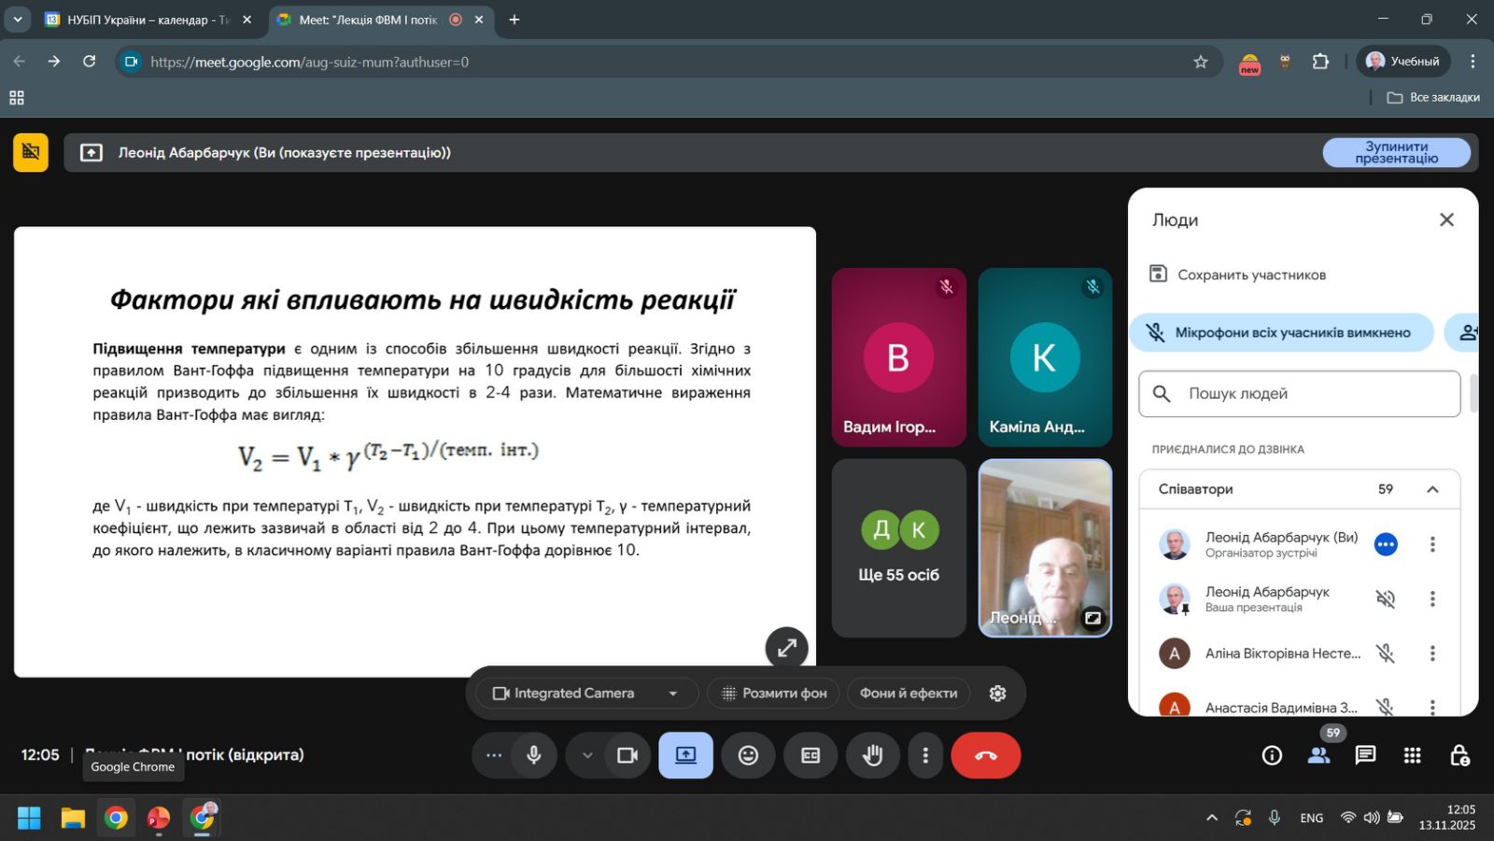Click the yellow Meet icon beside the presentation bar

point(31,152)
